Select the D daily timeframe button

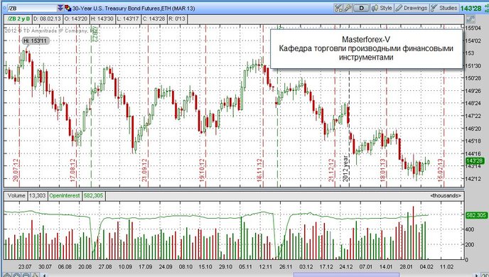click(x=362, y=8)
